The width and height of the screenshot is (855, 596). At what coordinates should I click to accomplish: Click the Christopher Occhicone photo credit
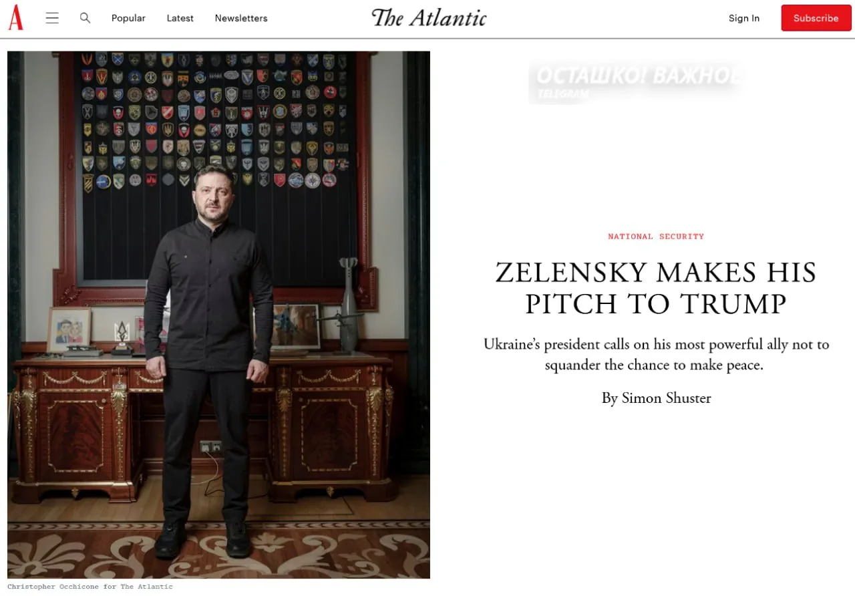[90, 587]
